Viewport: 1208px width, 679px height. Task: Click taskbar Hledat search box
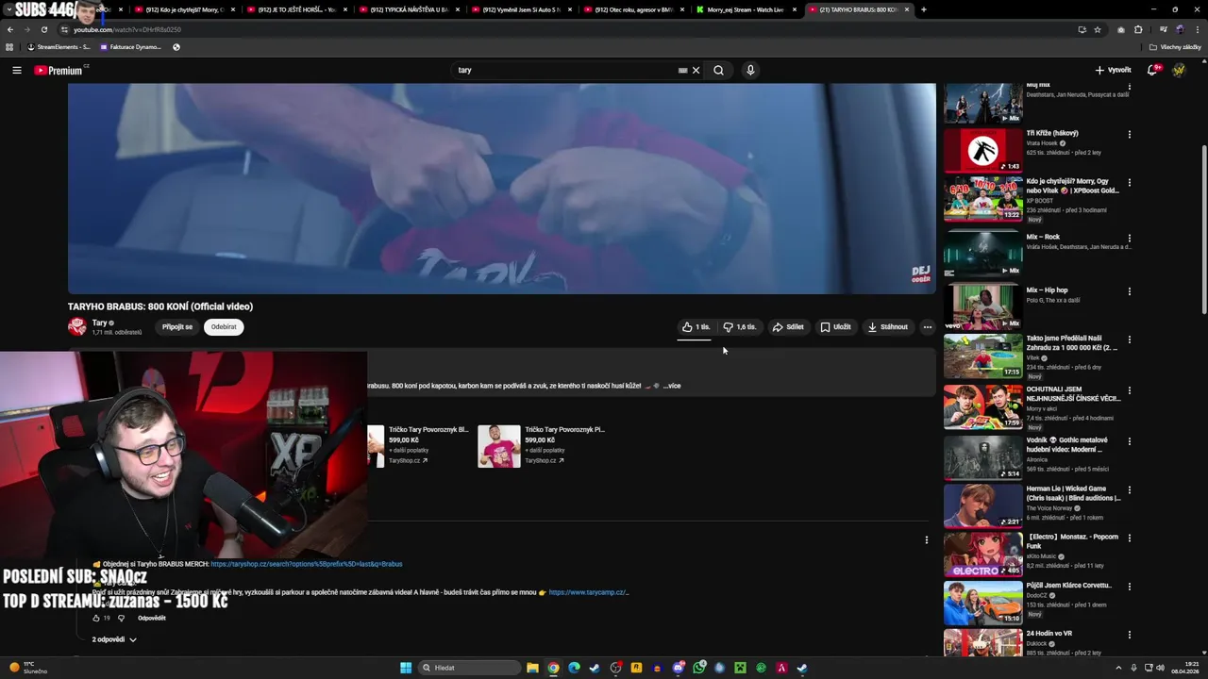[470, 668]
